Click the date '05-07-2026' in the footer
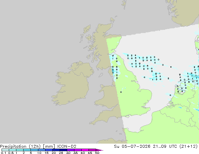The image size is (199, 154). coord(136,146)
